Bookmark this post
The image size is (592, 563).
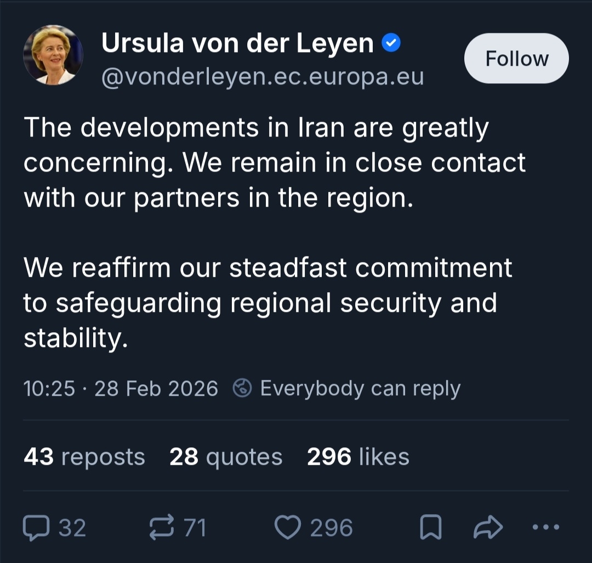431,528
